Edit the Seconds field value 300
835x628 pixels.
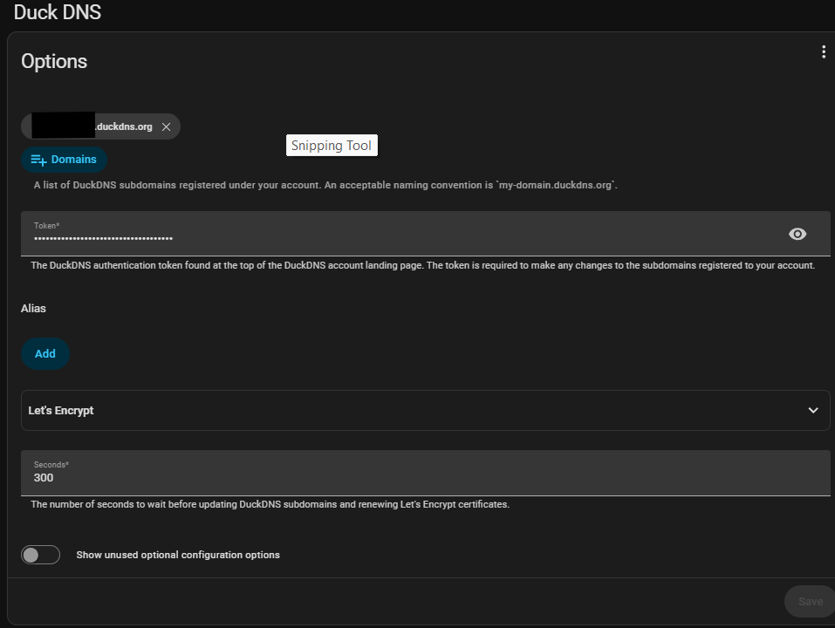tap(426, 473)
